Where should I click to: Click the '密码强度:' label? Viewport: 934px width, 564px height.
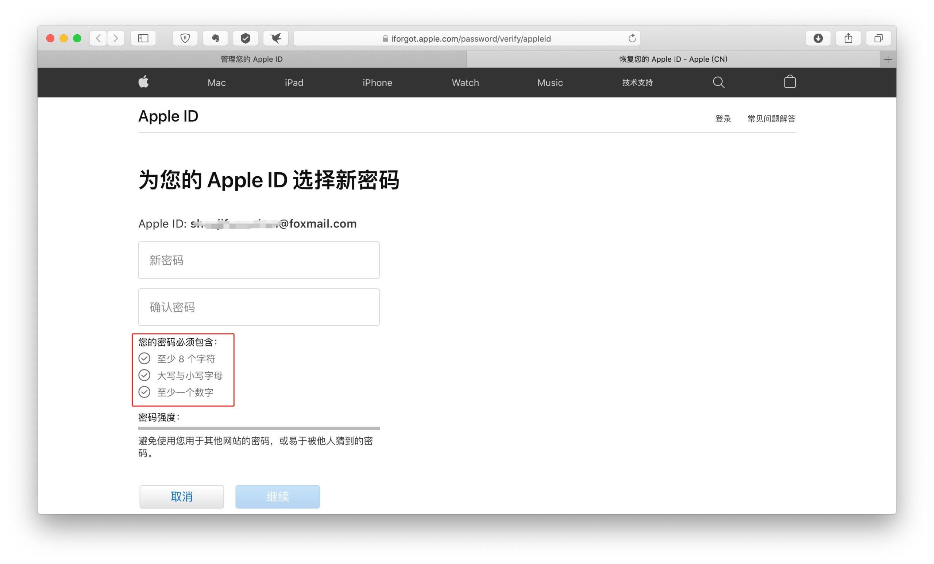pyautogui.click(x=159, y=417)
